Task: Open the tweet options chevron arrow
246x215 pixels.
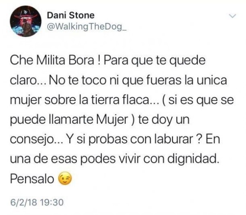Action: (232, 16)
